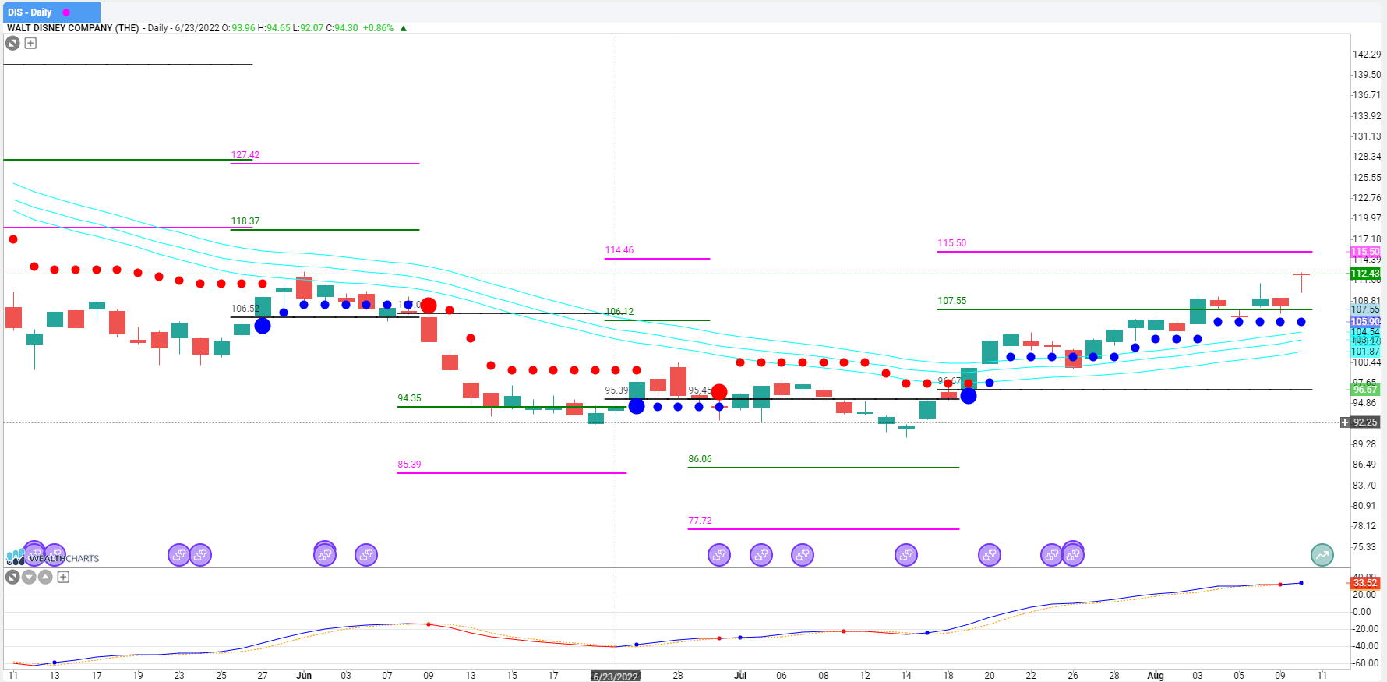The height and width of the screenshot is (682, 1387).
Task: Click the 94.35 green level label
Action: click(x=409, y=398)
